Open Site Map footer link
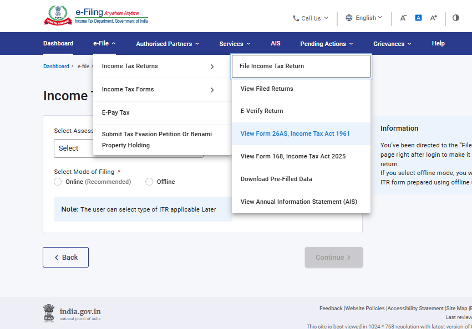 coord(456,309)
